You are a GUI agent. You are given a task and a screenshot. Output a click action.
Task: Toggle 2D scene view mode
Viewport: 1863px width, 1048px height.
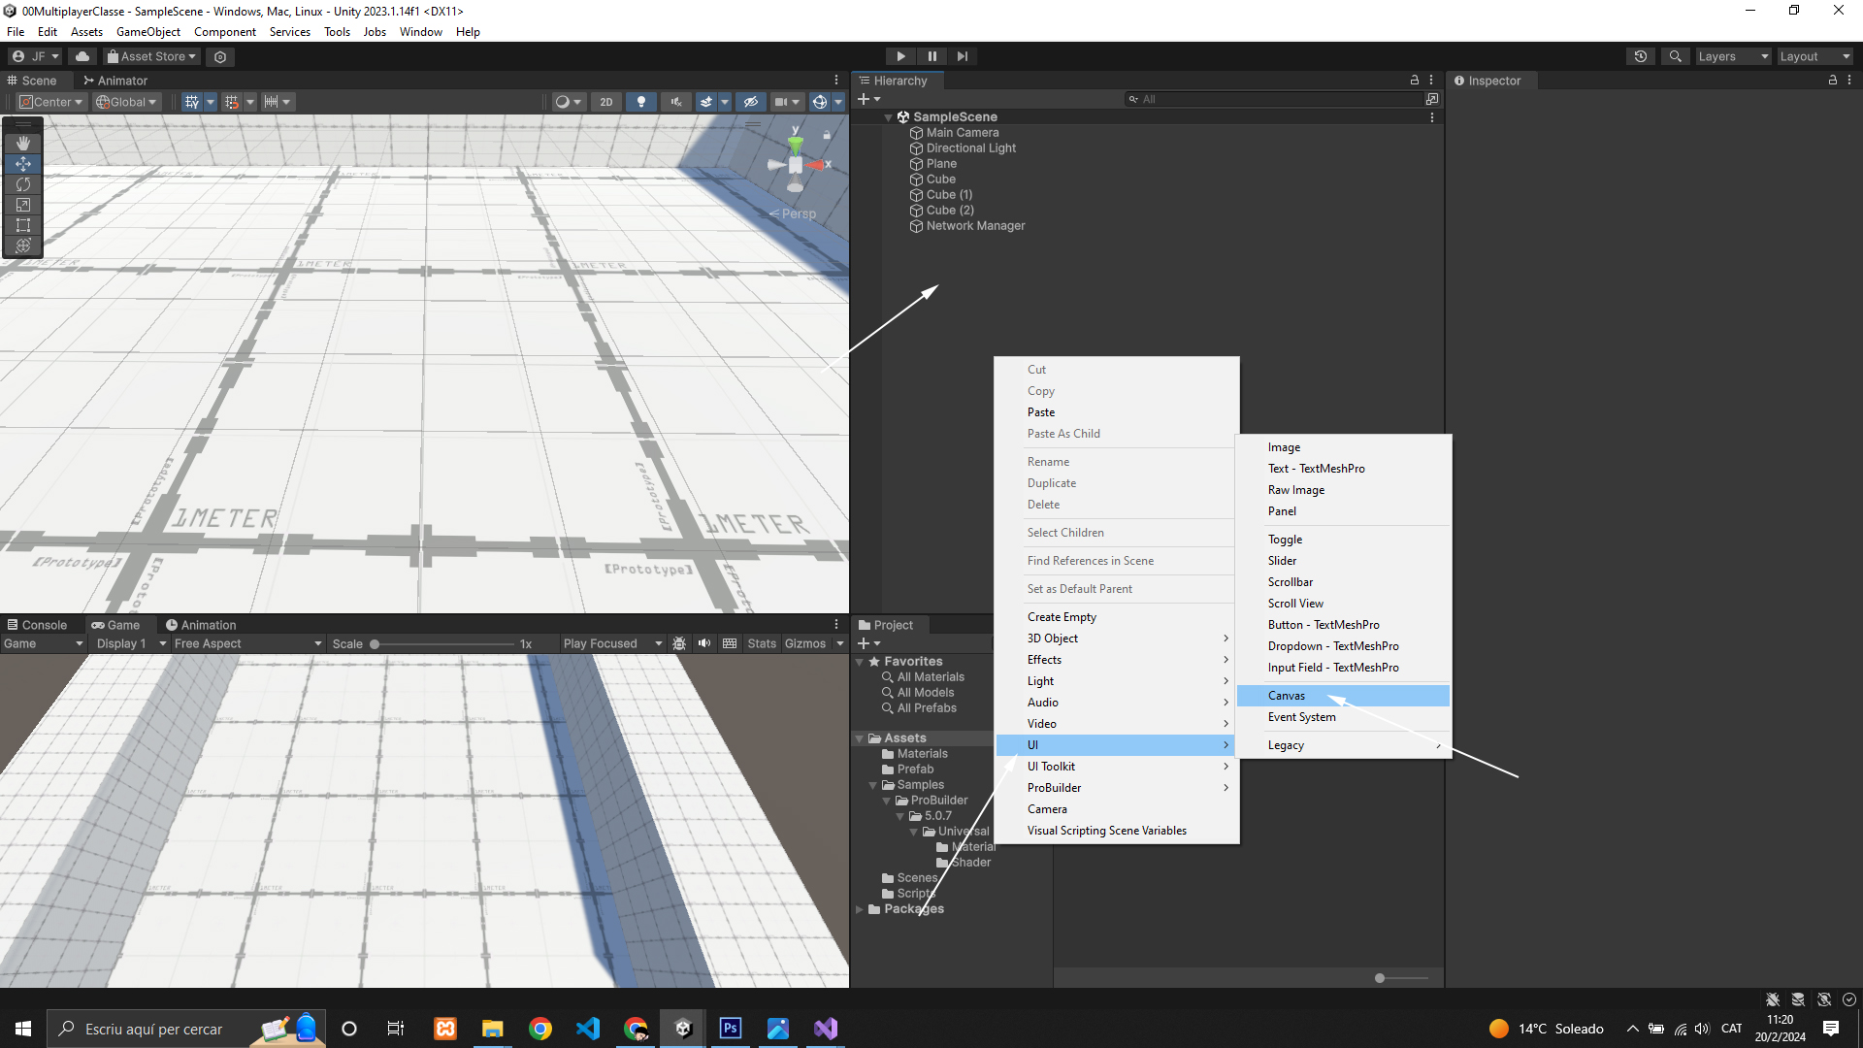[x=606, y=102]
